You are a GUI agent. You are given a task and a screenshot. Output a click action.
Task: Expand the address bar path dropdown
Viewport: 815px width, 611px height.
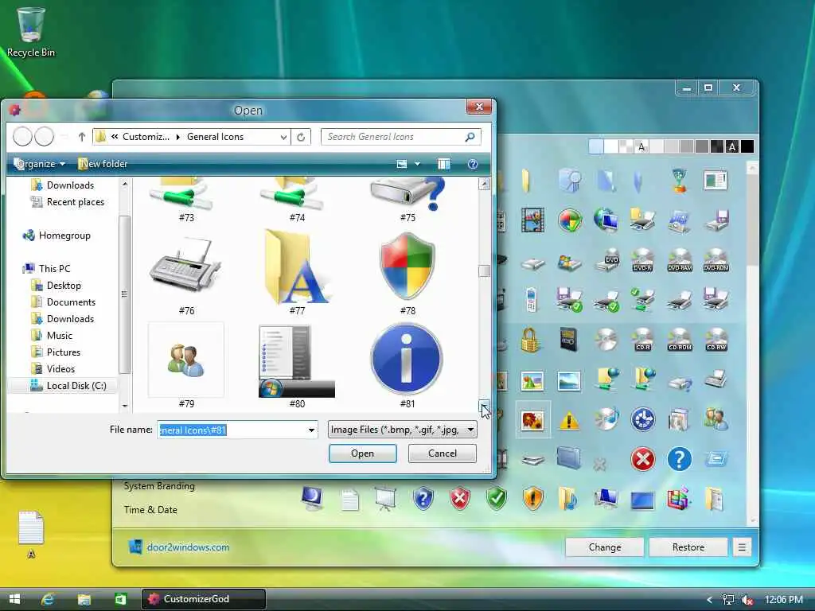[x=283, y=137]
